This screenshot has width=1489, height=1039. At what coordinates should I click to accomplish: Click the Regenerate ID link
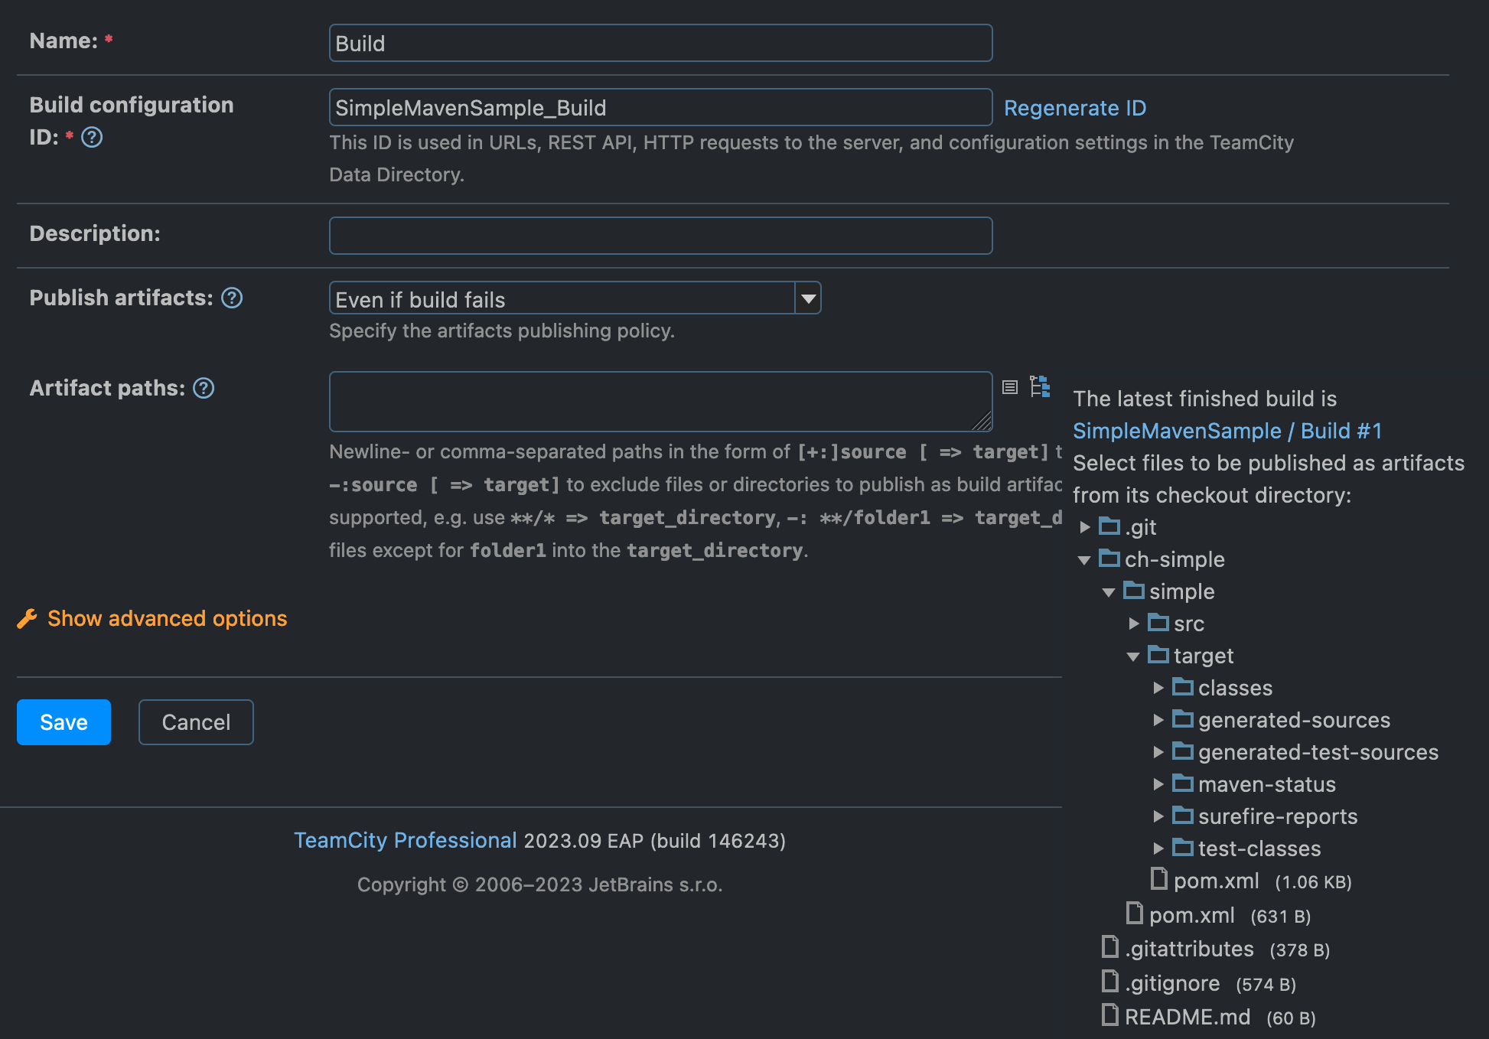tap(1074, 108)
